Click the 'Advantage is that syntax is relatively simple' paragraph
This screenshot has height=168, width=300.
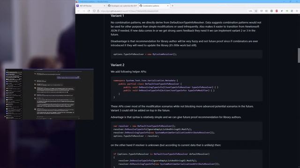176,117
